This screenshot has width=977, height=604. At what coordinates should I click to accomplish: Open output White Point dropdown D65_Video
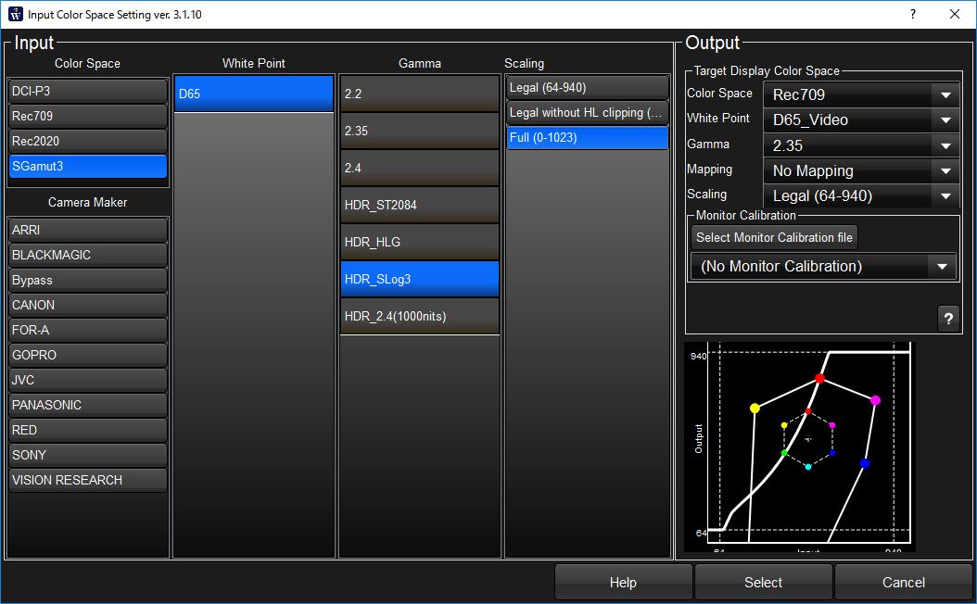tap(861, 120)
